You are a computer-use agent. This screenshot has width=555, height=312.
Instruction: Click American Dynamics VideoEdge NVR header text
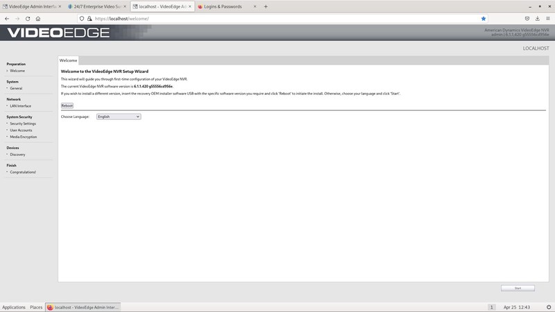point(517,31)
